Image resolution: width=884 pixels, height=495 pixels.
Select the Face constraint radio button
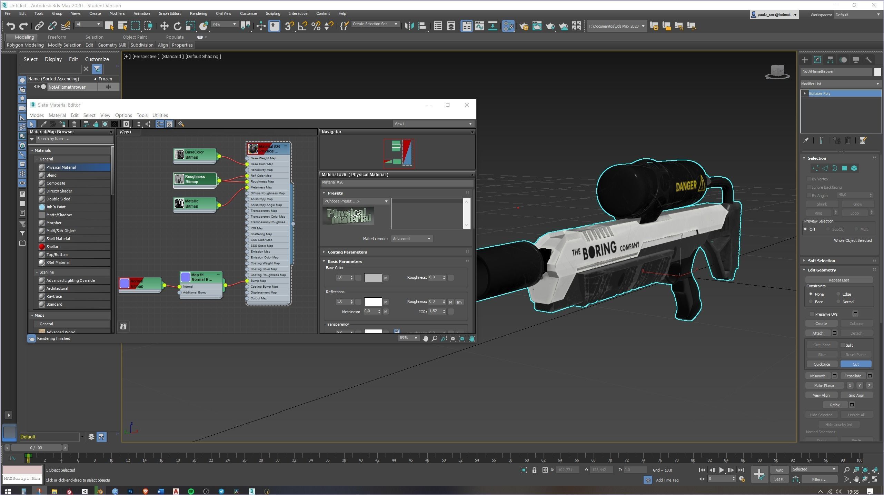click(811, 302)
